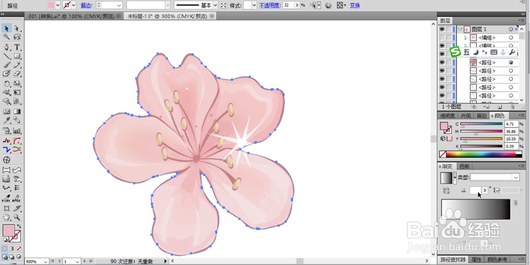Select the Direct Selection tool
Screen dimensions: 530x265
tap(17, 29)
